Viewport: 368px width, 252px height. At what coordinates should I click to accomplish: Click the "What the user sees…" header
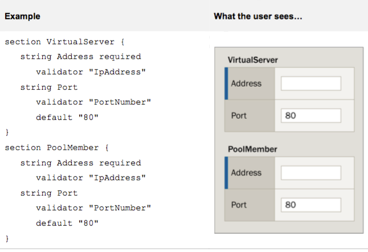[257, 16]
